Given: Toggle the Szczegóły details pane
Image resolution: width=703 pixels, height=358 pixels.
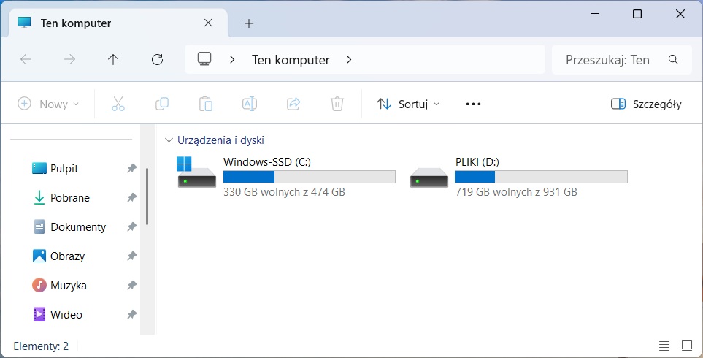Looking at the screenshot, I should point(646,104).
